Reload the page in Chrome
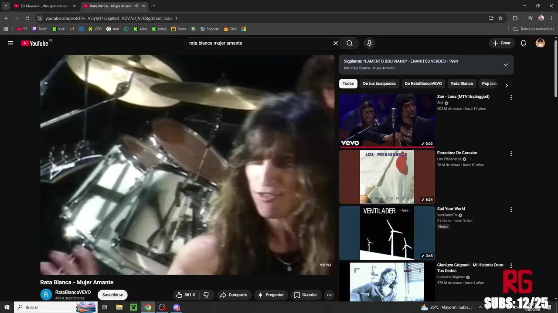The height and width of the screenshot is (313, 558). coord(27,18)
